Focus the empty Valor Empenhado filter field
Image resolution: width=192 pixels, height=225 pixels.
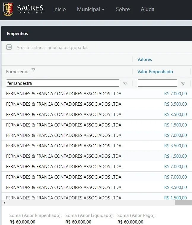[157, 83]
